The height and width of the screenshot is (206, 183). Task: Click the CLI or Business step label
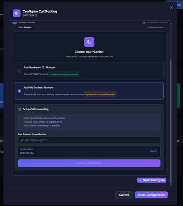25,27
